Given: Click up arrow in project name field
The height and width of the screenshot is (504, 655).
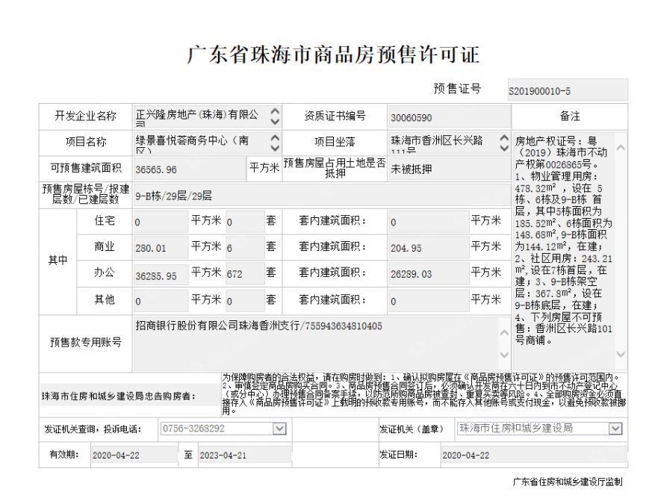Looking at the screenshot, I should point(275,137).
